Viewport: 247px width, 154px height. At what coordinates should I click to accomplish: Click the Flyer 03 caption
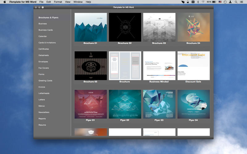(159, 120)
